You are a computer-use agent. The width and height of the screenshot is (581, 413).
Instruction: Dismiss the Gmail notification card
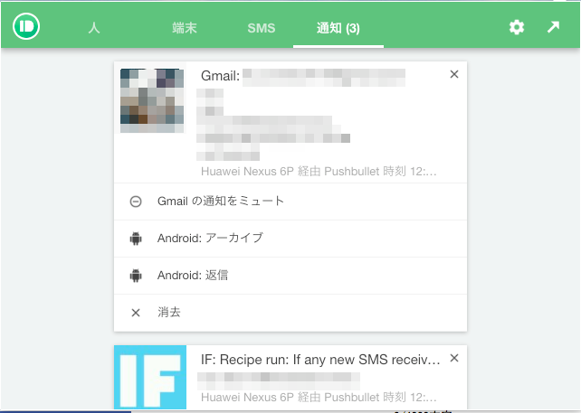(x=454, y=74)
